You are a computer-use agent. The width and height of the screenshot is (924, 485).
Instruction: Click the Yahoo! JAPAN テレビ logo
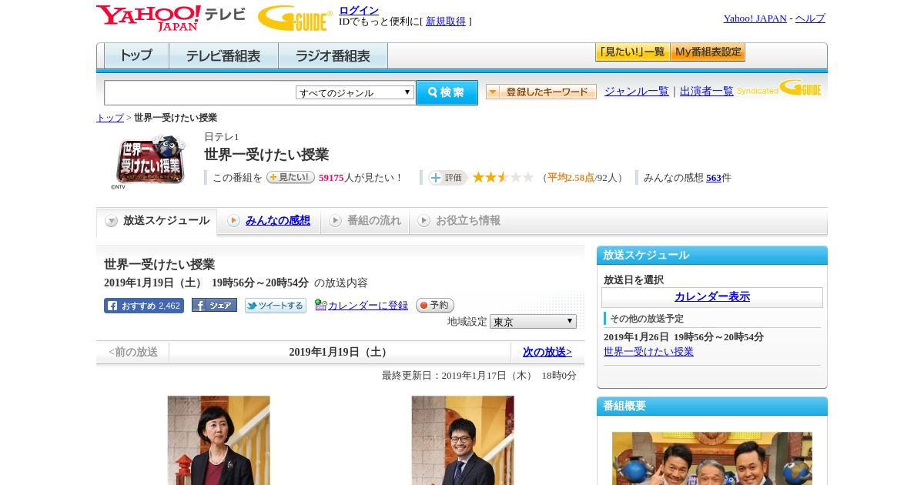click(x=171, y=18)
